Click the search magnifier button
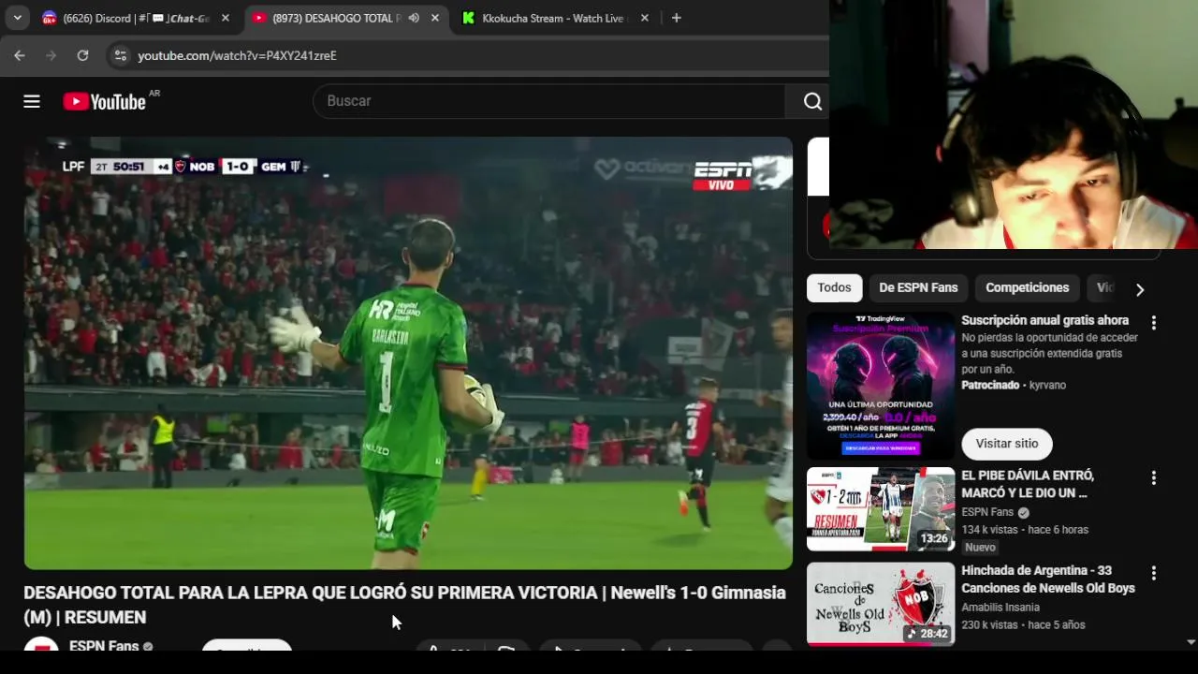This screenshot has width=1198, height=674. point(811,101)
